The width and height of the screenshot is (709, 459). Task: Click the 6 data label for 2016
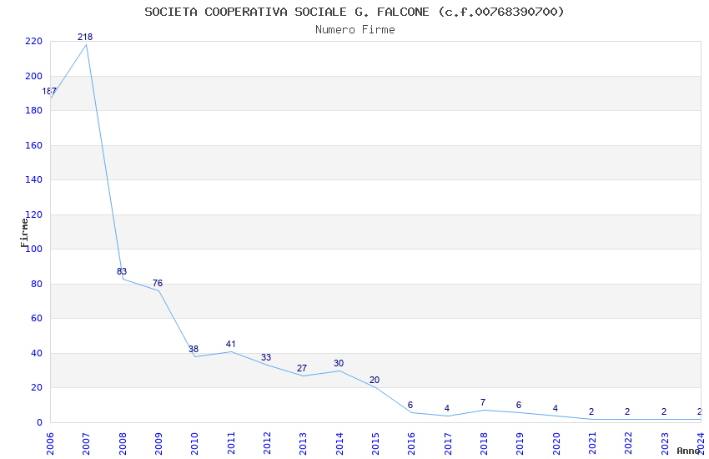click(x=410, y=405)
